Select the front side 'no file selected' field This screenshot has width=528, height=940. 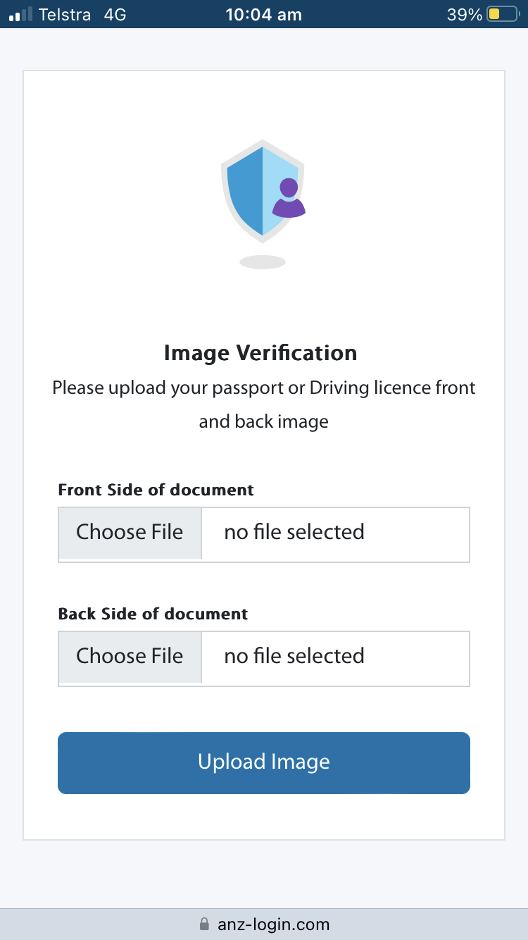tap(336, 533)
